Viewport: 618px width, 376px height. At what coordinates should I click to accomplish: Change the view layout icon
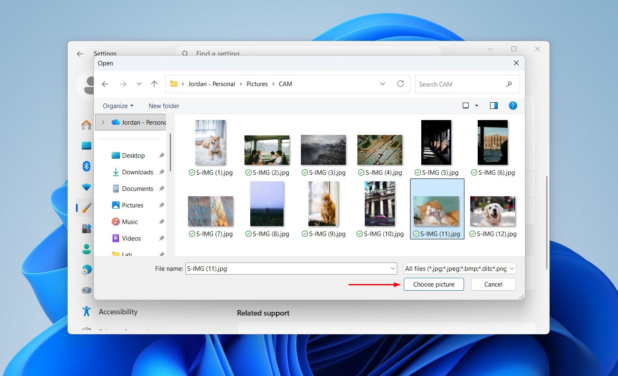(466, 106)
